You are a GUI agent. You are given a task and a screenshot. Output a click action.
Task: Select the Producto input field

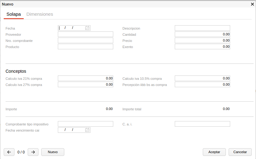point(85,47)
